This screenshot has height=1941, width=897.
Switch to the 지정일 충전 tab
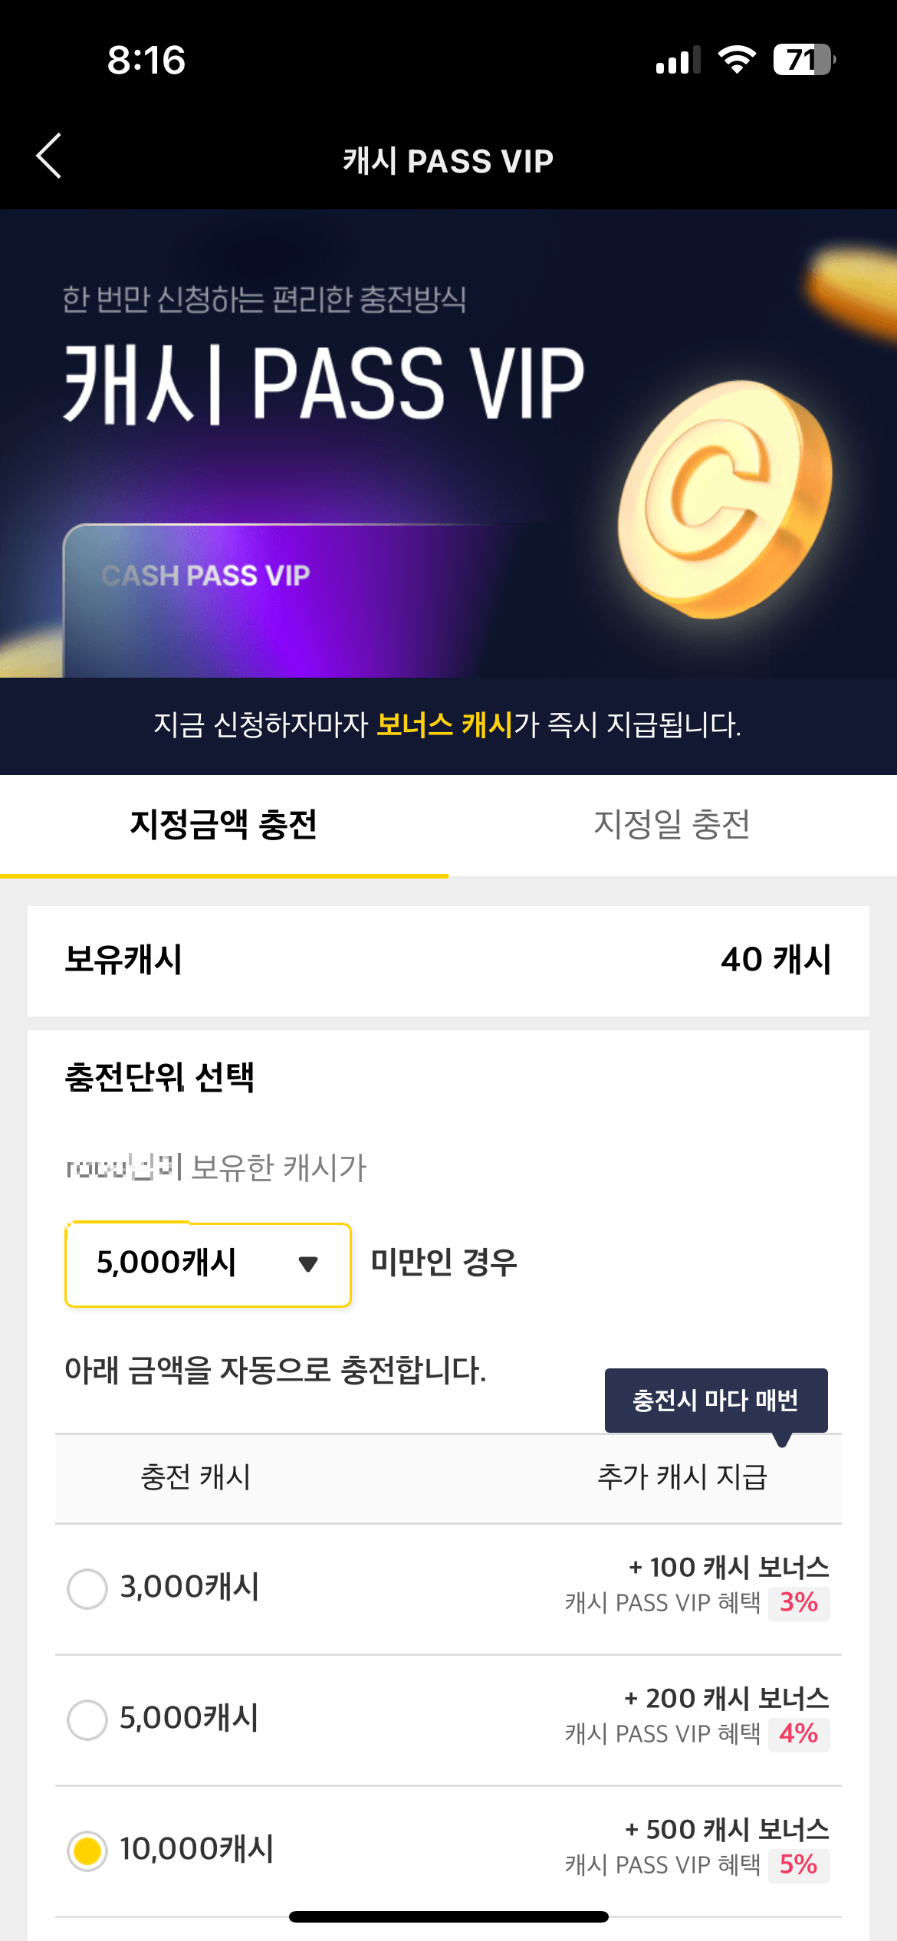pos(672,826)
